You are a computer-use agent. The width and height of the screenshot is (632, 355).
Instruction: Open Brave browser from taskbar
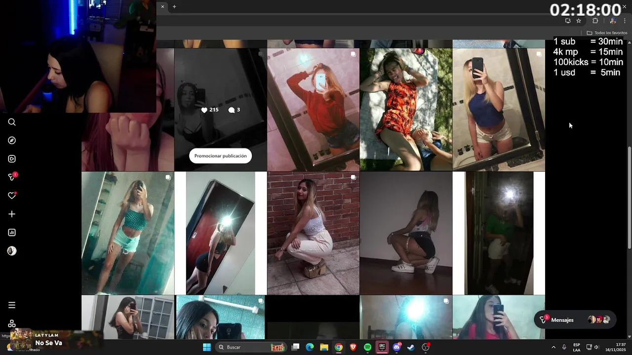pos(353,347)
